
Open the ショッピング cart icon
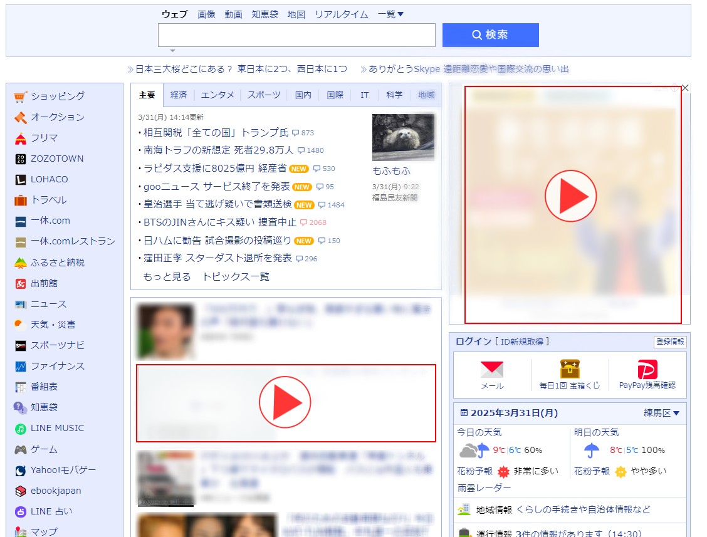[x=20, y=96]
